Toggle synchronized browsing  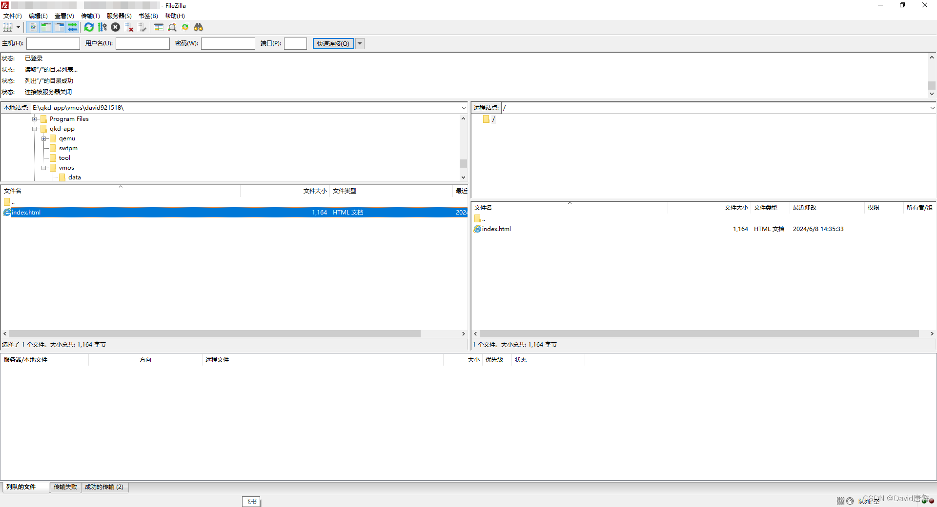pos(185,27)
